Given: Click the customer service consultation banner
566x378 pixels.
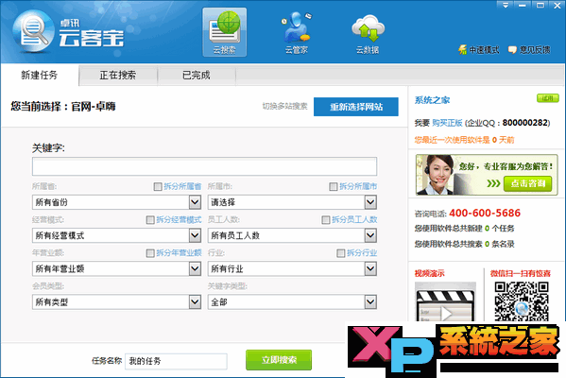Looking at the screenshot, I should 487,175.
